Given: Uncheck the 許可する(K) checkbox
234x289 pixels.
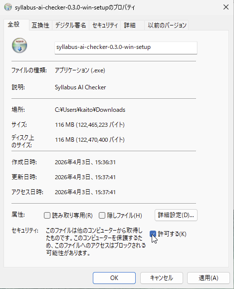Looking at the screenshot, I should (153, 234).
